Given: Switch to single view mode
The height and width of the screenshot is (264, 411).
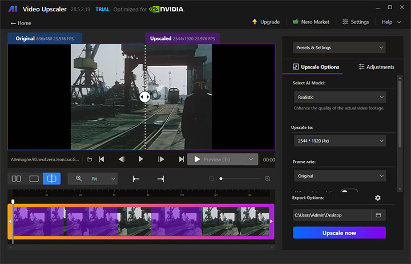Looking at the screenshot, I should point(34,178).
